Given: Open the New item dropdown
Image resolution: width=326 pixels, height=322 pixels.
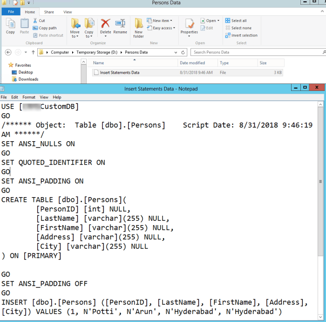Looking at the screenshot, I should 171,21.
